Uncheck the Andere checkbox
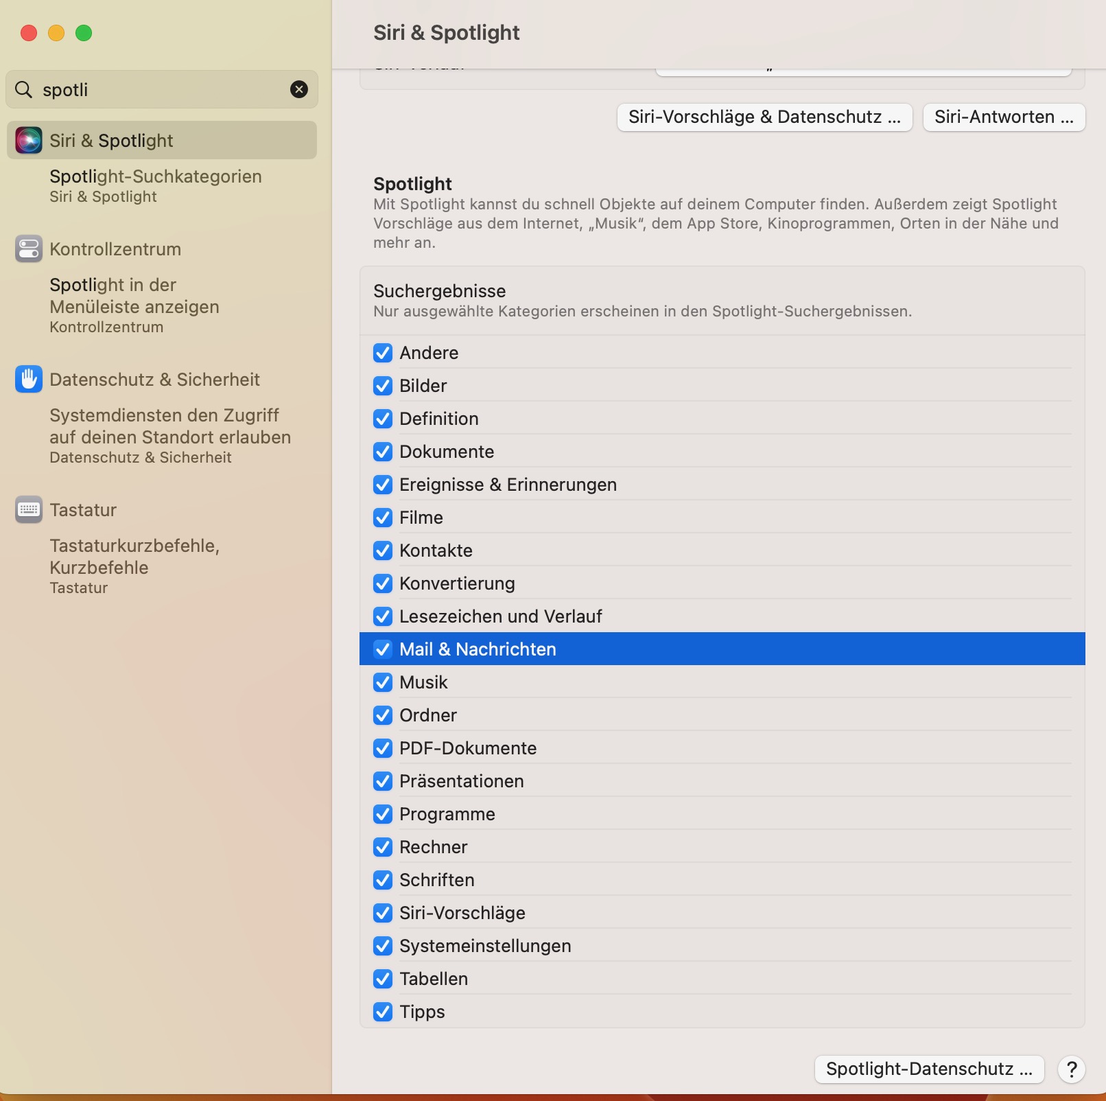Screen dimensions: 1106x1101 pyautogui.click(x=383, y=353)
